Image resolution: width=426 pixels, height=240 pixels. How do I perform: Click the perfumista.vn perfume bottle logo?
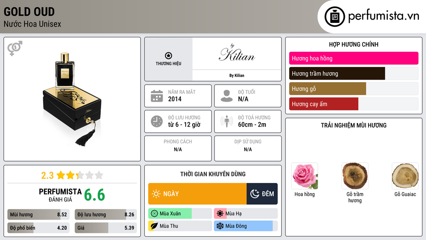(x=334, y=17)
